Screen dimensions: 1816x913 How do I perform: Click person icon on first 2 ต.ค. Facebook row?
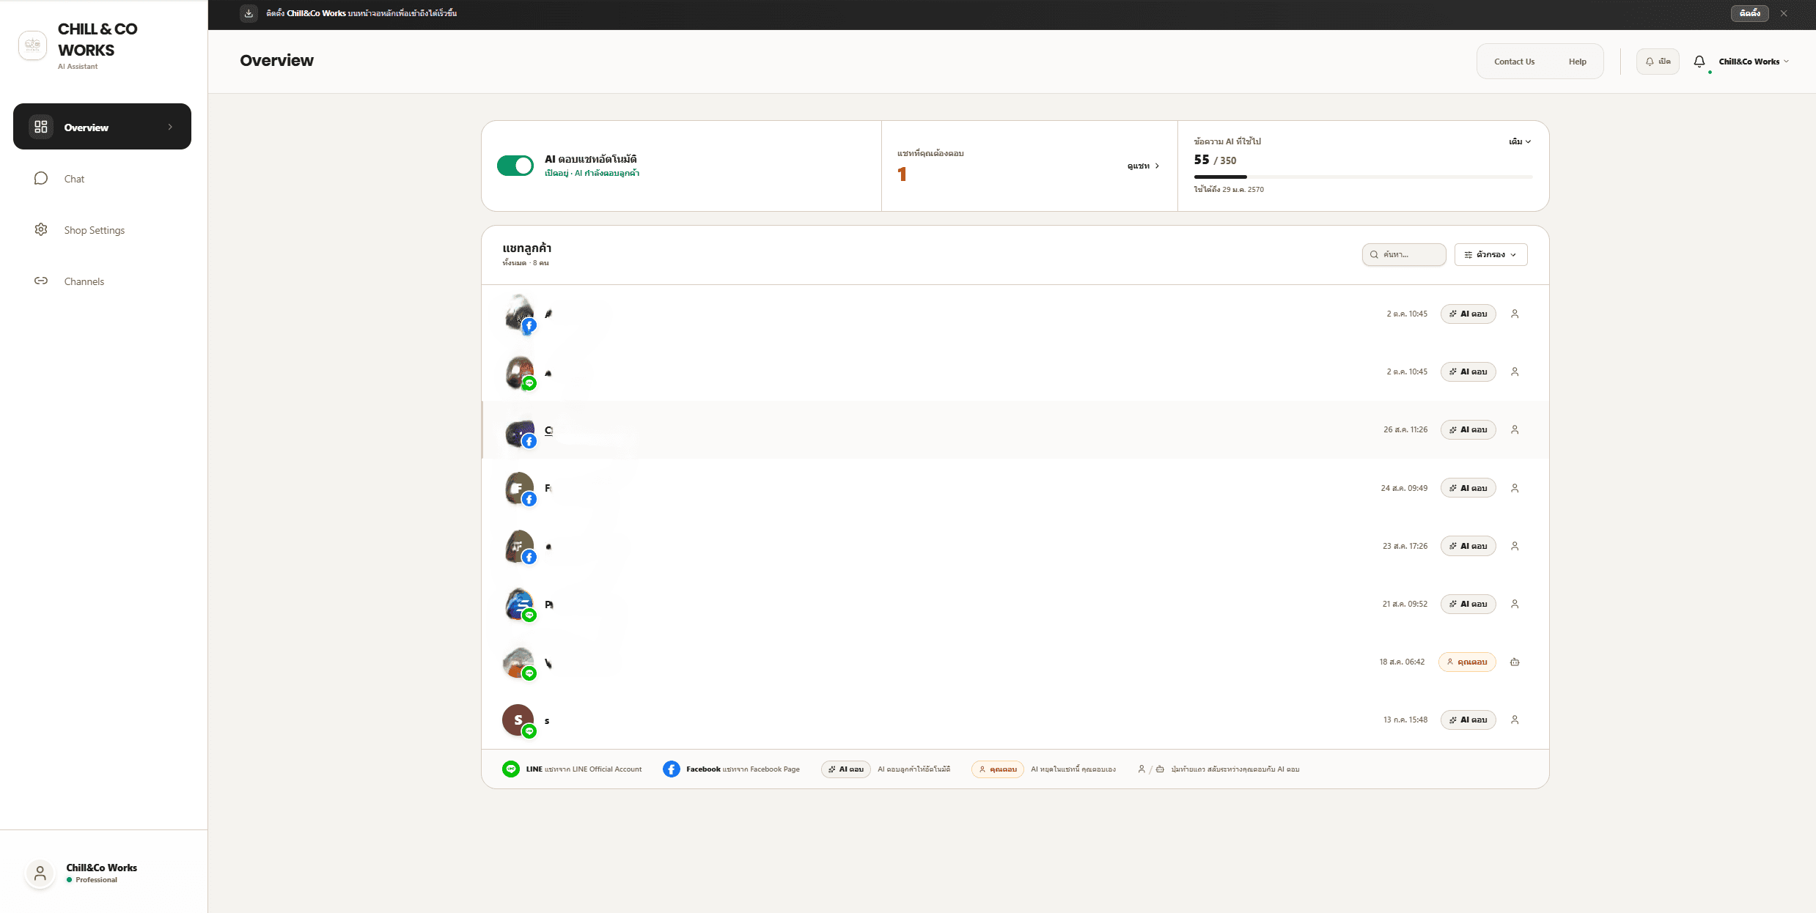(x=1515, y=314)
